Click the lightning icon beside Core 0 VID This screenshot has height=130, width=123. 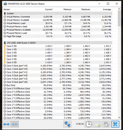tap(5, 46)
